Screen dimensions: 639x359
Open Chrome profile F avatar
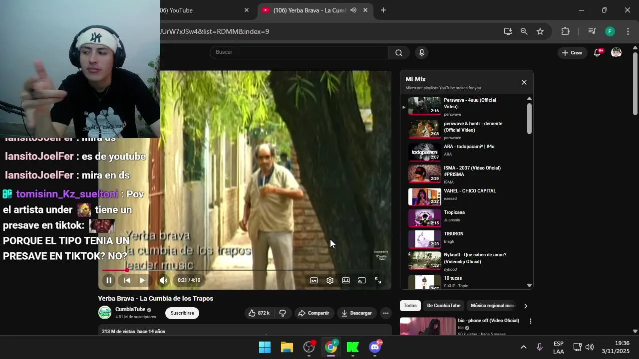pyautogui.click(x=610, y=31)
